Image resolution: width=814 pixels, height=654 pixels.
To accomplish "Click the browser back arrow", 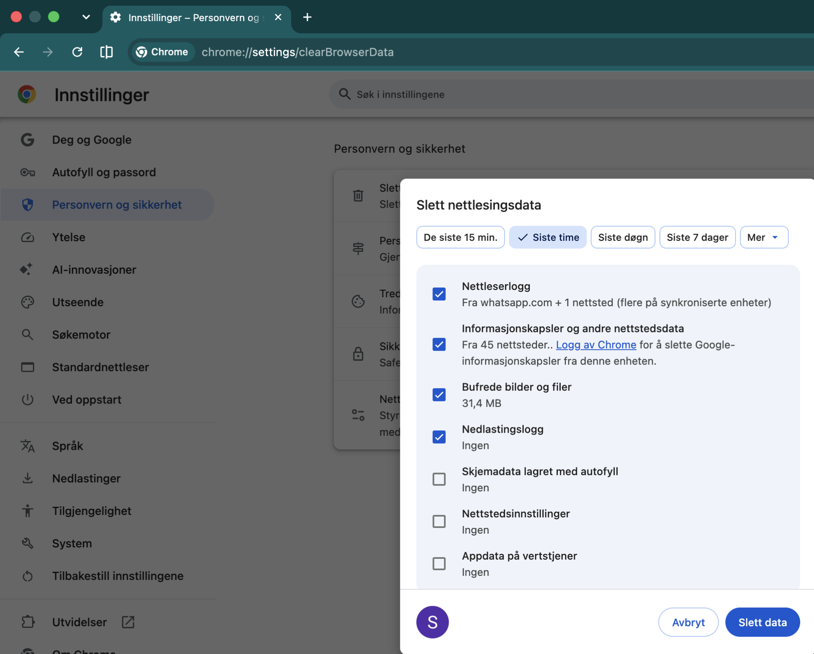I will pyautogui.click(x=19, y=52).
